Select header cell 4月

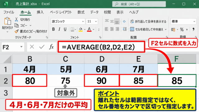pyautogui.click(x=30, y=69)
